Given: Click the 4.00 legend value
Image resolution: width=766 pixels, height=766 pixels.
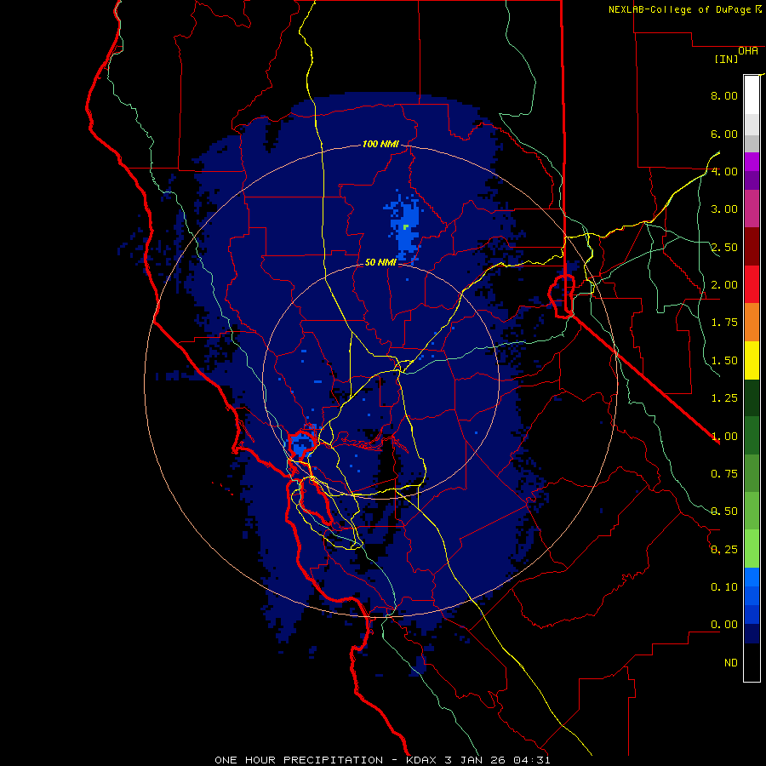Looking at the screenshot, I should [724, 171].
